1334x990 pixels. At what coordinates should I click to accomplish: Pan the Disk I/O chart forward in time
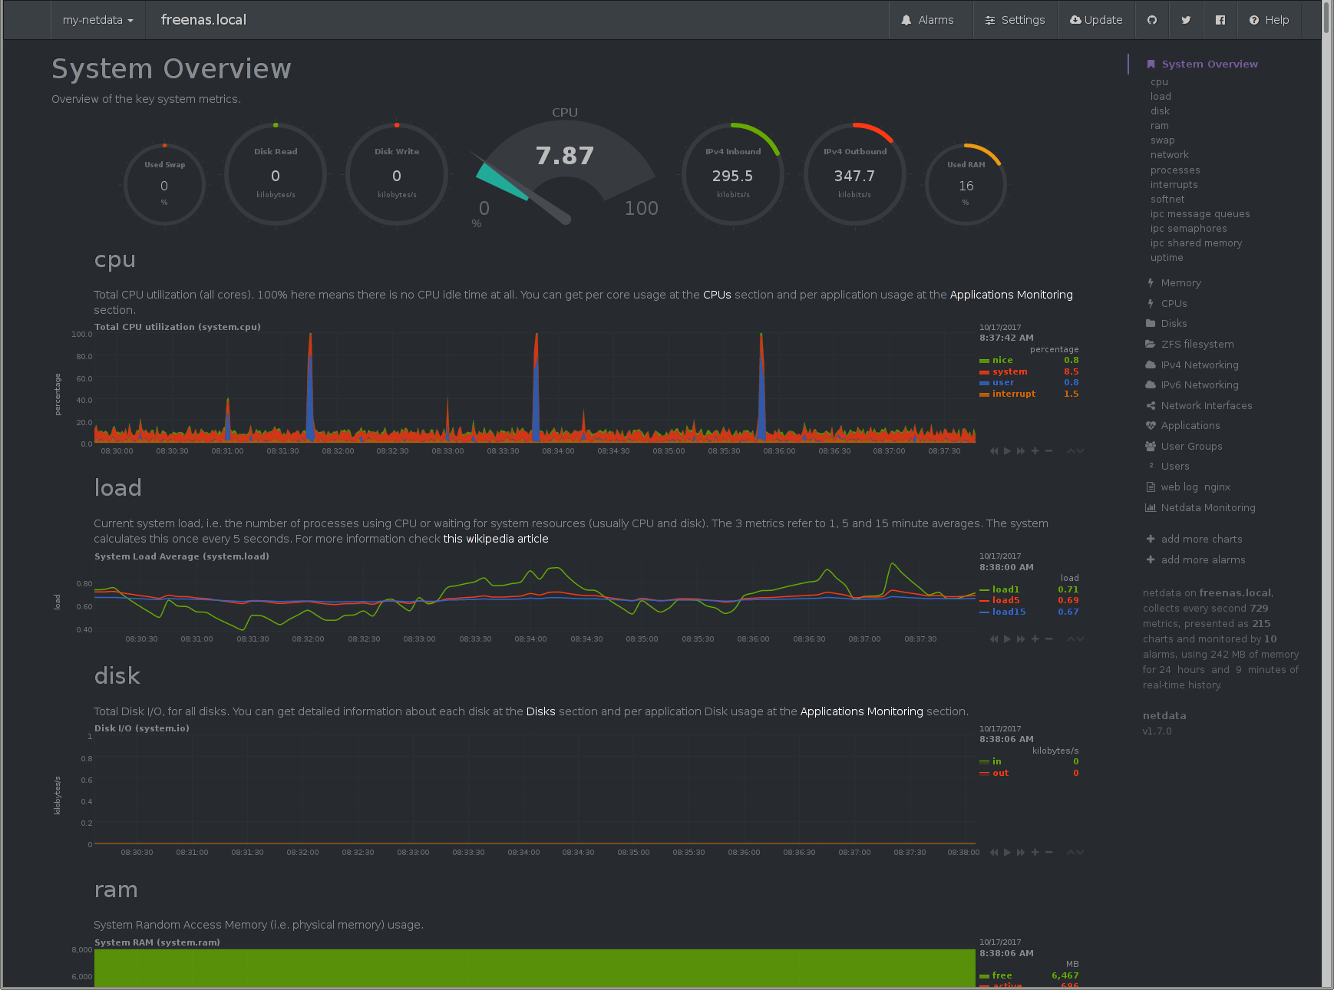point(1021,852)
